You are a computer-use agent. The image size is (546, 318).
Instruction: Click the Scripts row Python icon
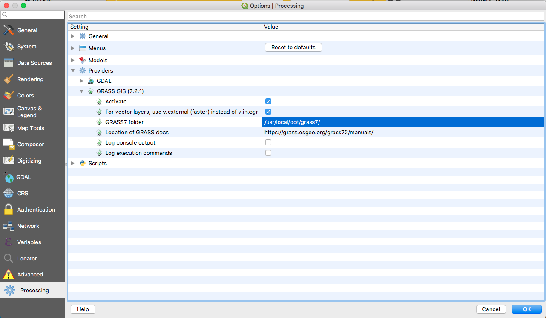[83, 164]
